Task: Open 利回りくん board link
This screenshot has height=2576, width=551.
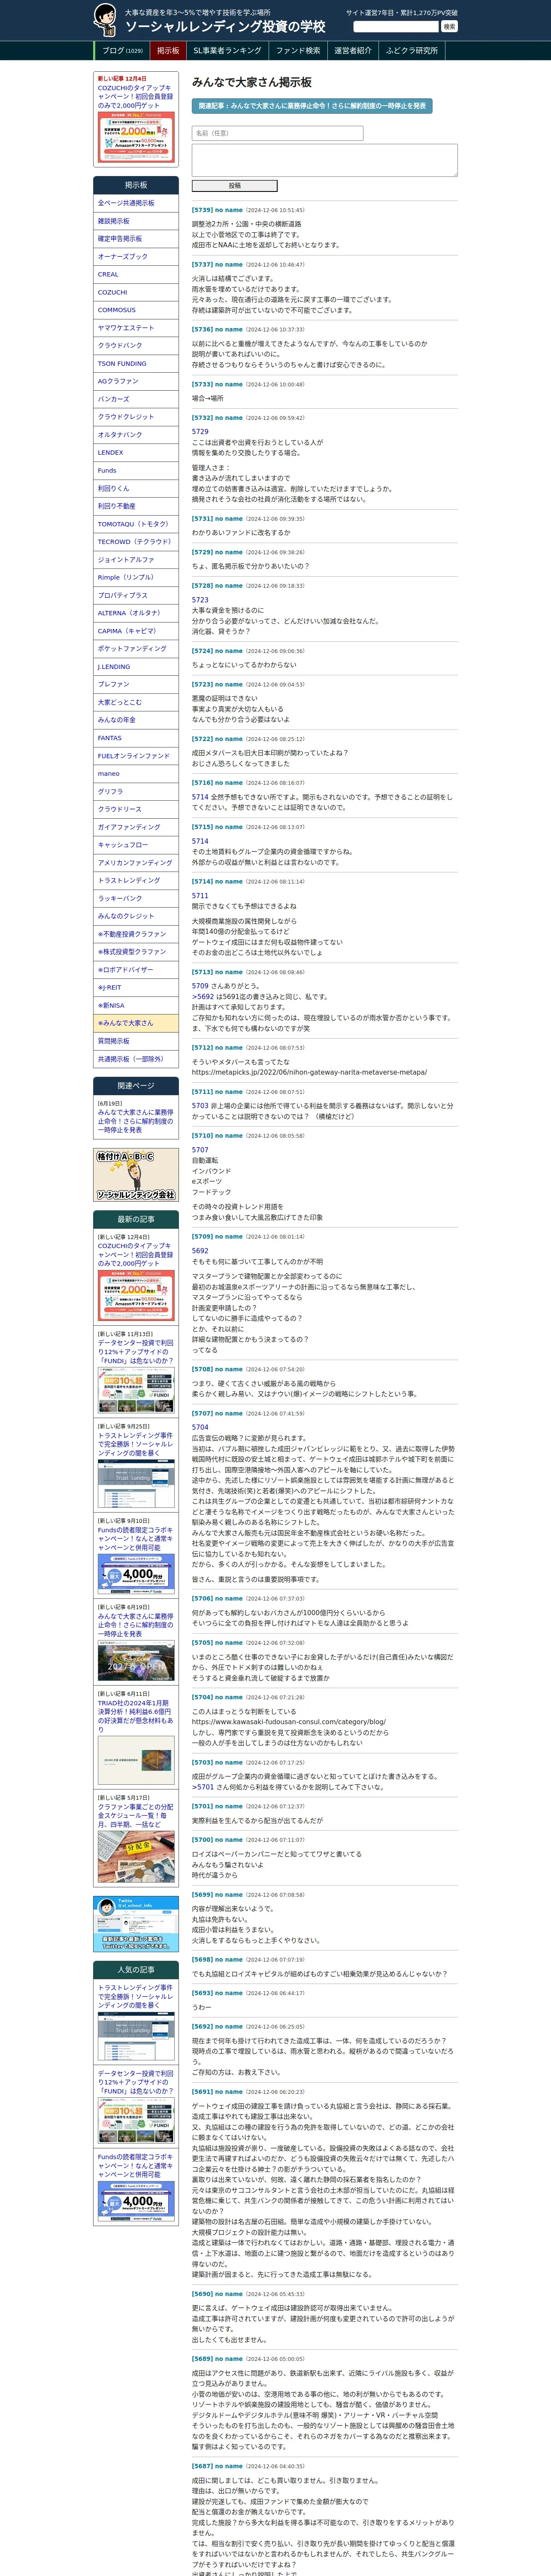Action: pyautogui.click(x=136, y=488)
